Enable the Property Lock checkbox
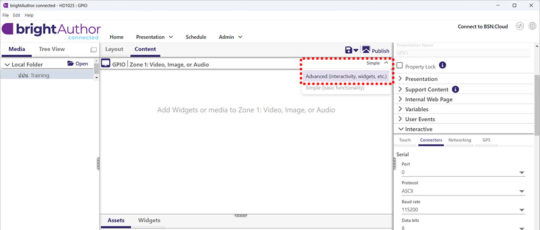 coord(399,66)
